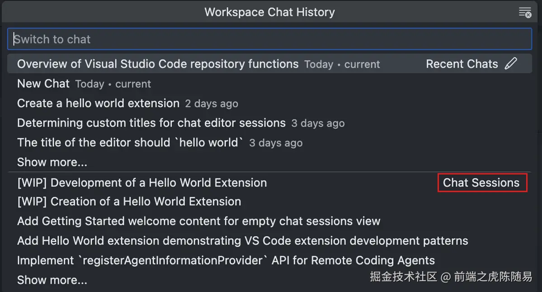Image resolution: width=542 pixels, height=292 pixels.
Task: Click the '2 days ago' timestamp
Action: [212, 104]
